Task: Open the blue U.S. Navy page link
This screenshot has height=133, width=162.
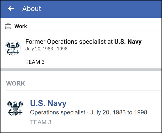Action: [48, 103]
